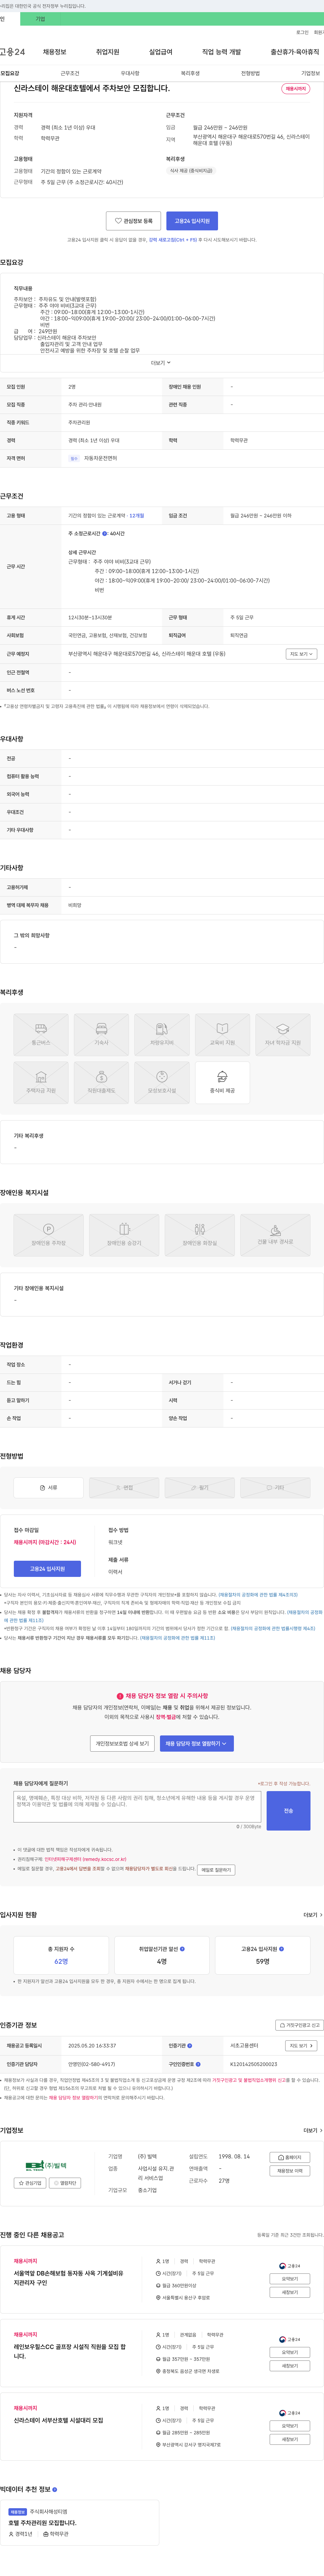Open the 12개월 contract period link
324x2576 pixels.
coord(137,516)
